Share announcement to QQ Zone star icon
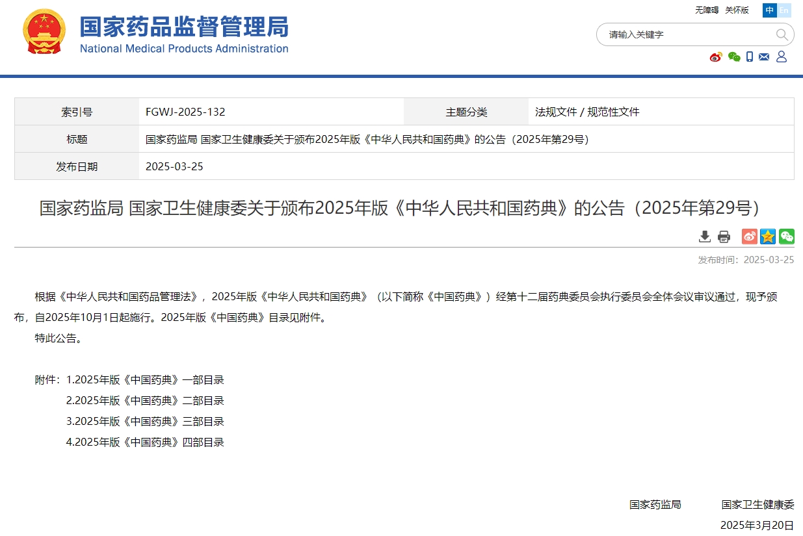Image resolution: width=803 pixels, height=536 pixels. tap(768, 236)
